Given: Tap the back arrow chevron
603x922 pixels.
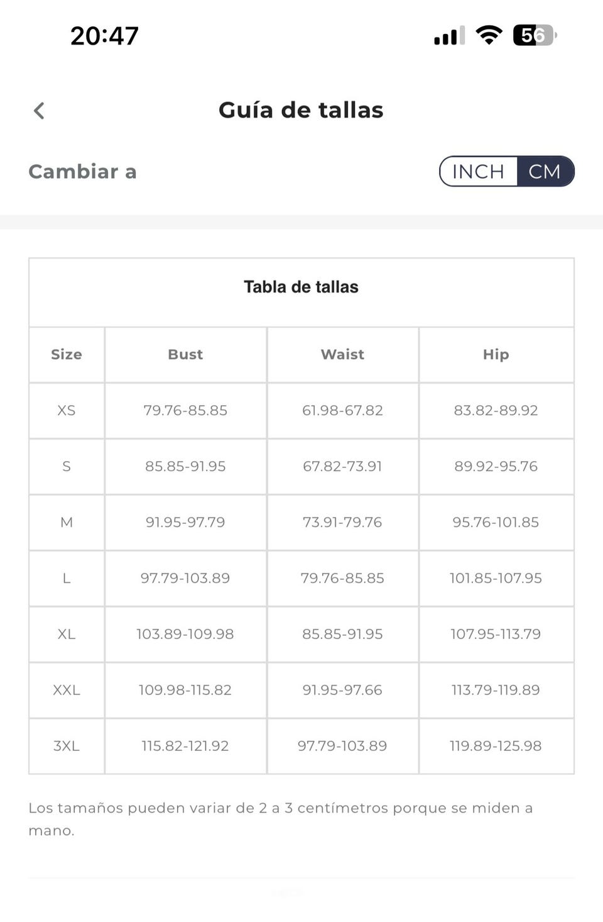Looking at the screenshot, I should click(x=39, y=111).
